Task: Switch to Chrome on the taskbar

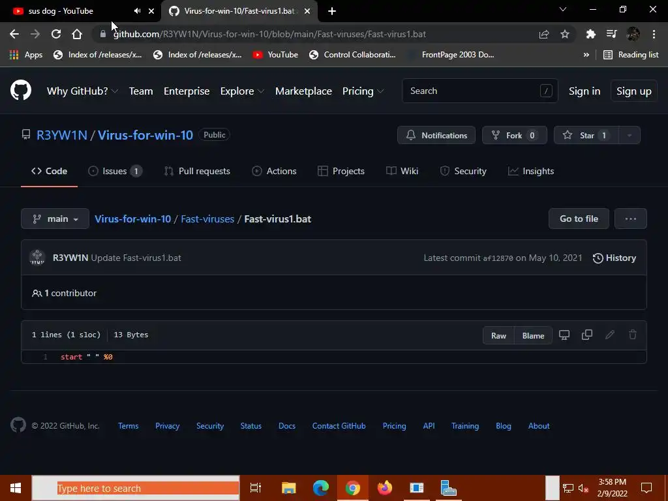Action: (353, 488)
